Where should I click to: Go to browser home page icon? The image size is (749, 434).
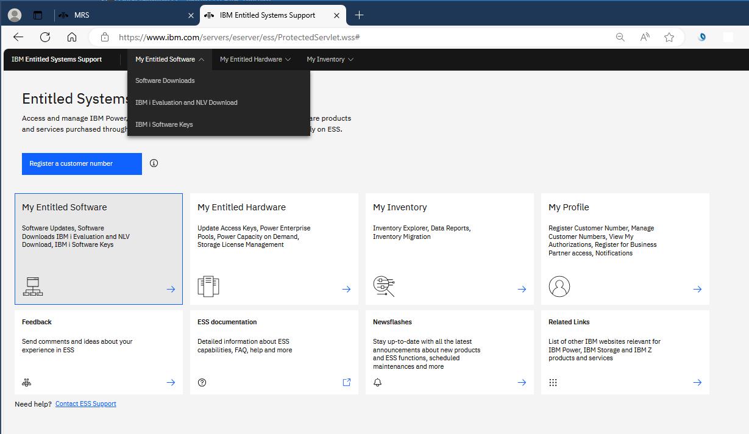tap(72, 37)
